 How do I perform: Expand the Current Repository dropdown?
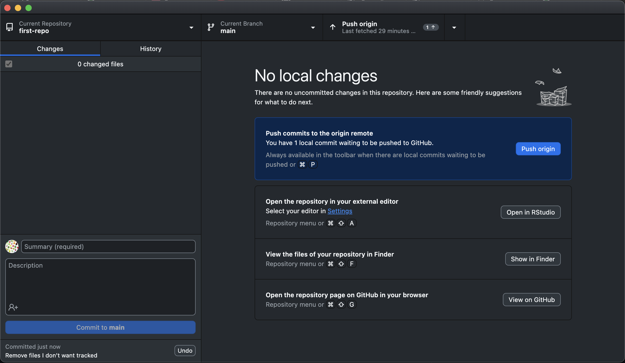tap(191, 27)
